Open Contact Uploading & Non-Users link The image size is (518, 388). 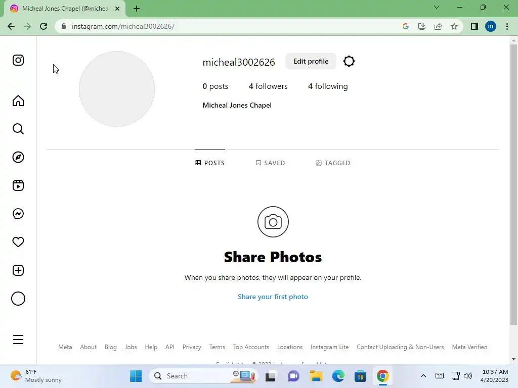tap(400, 347)
